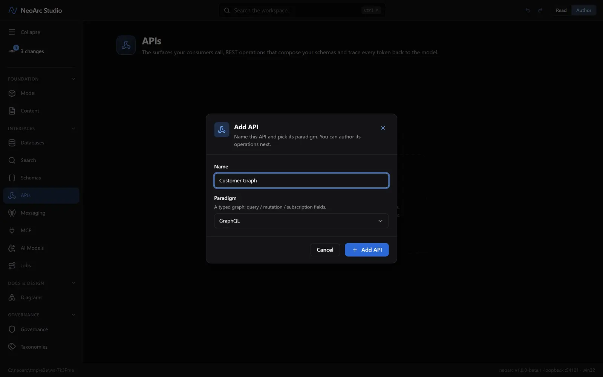The image size is (603, 377).
Task: Click the GOVERNANCE section heading
Action: click(24, 315)
